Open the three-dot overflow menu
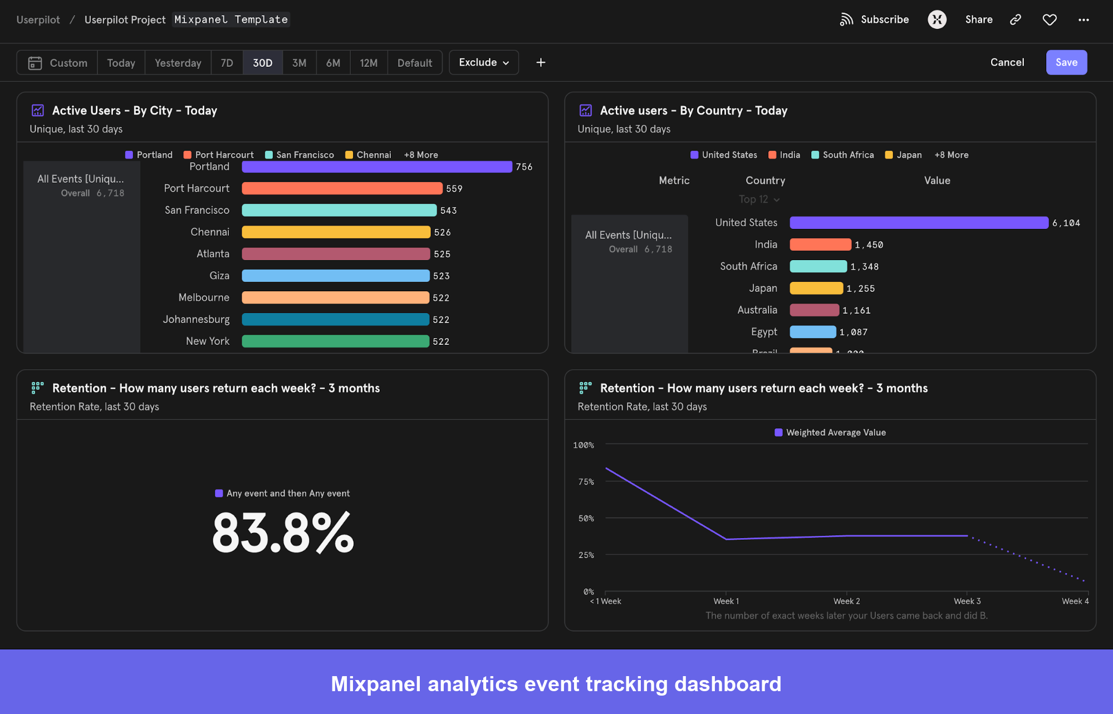 pyautogui.click(x=1083, y=19)
